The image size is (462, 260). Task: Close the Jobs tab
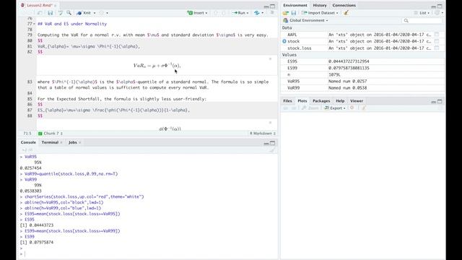79,143
